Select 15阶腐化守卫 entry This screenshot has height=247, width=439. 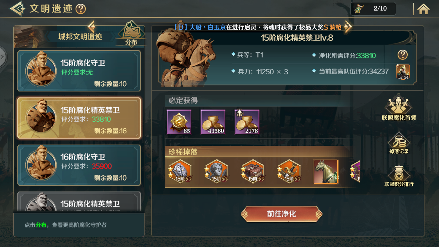pos(79,71)
